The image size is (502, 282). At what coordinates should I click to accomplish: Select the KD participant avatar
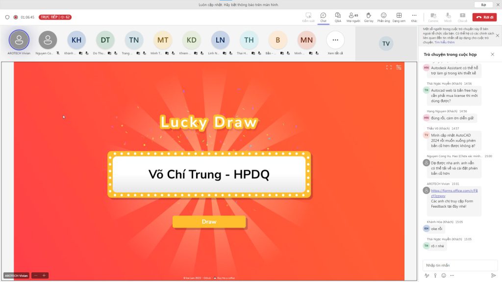pyautogui.click(x=192, y=40)
